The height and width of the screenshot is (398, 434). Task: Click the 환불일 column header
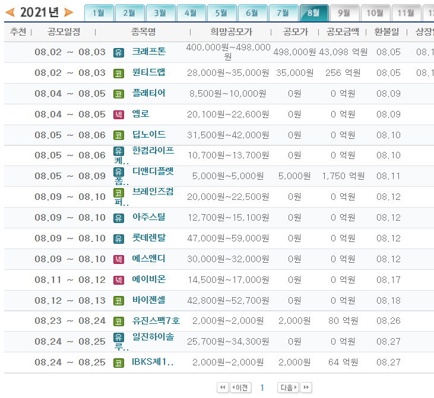[387, 32]
